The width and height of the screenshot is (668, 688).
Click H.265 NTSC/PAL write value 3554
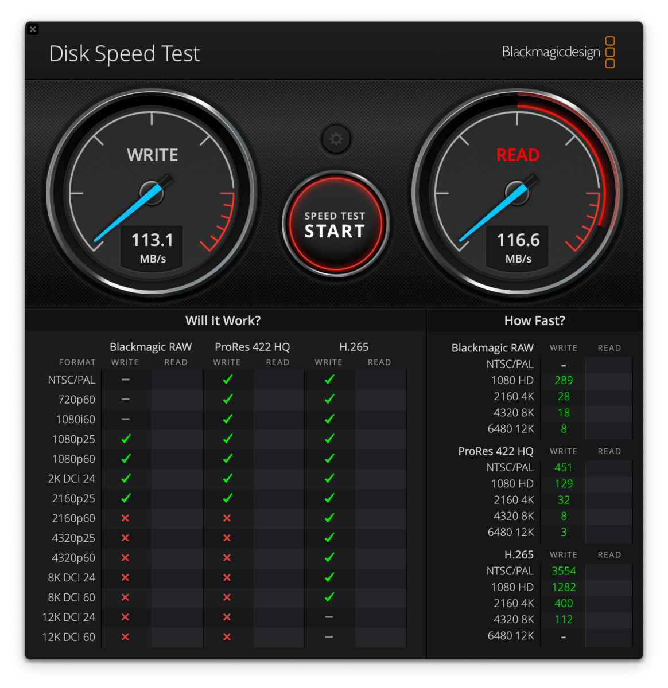pyautogui.click(x=564, y=571)
